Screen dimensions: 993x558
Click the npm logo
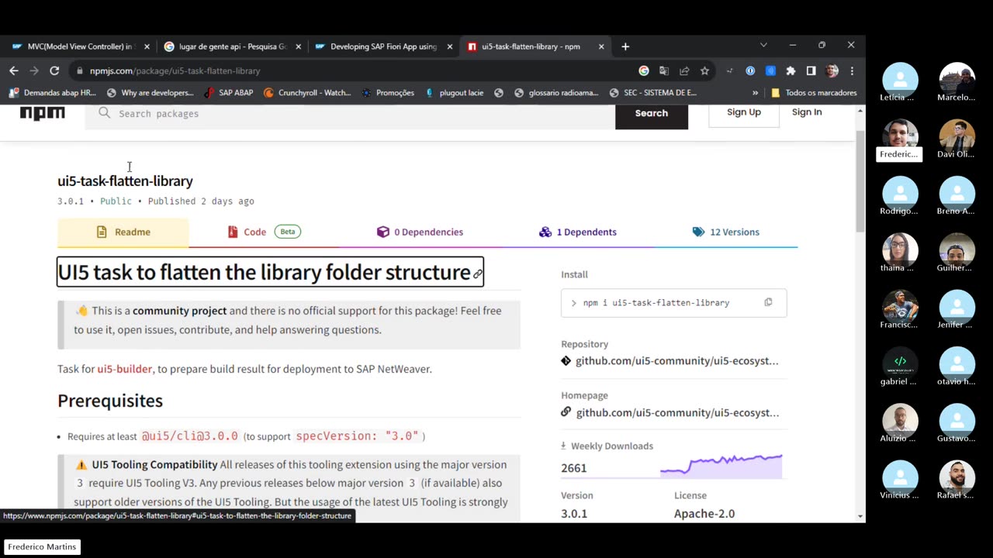(x=43, y=113)
